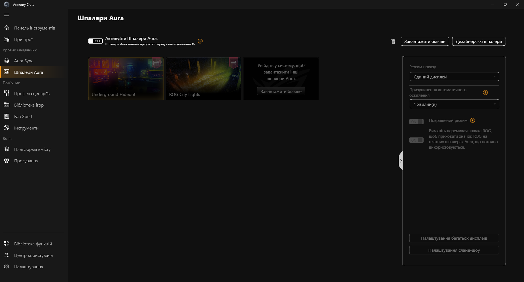524x282 pixels.
Task: Click the gamepad icon beside Бібліотека ігор
Action: pyautogui.click(x=7, y=105)
